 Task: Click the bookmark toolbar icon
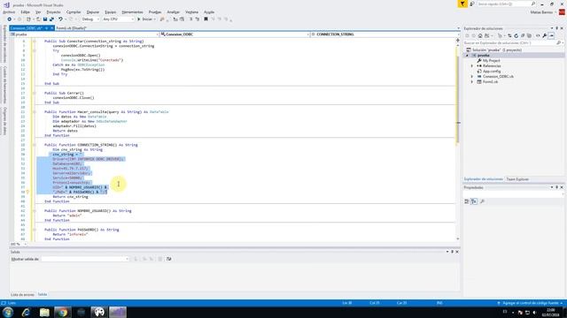[x=206, y=19]
